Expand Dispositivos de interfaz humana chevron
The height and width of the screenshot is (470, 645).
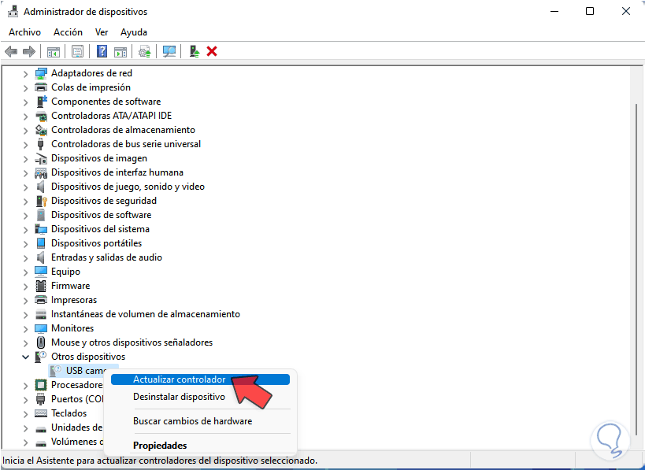point(25,173)
